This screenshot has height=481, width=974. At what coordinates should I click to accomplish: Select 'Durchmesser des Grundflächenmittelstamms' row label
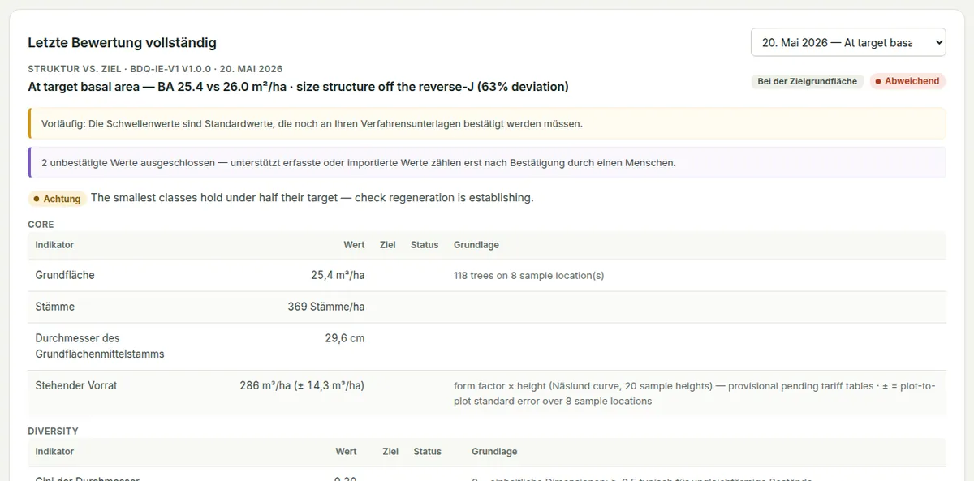click(x=100, y=346)
